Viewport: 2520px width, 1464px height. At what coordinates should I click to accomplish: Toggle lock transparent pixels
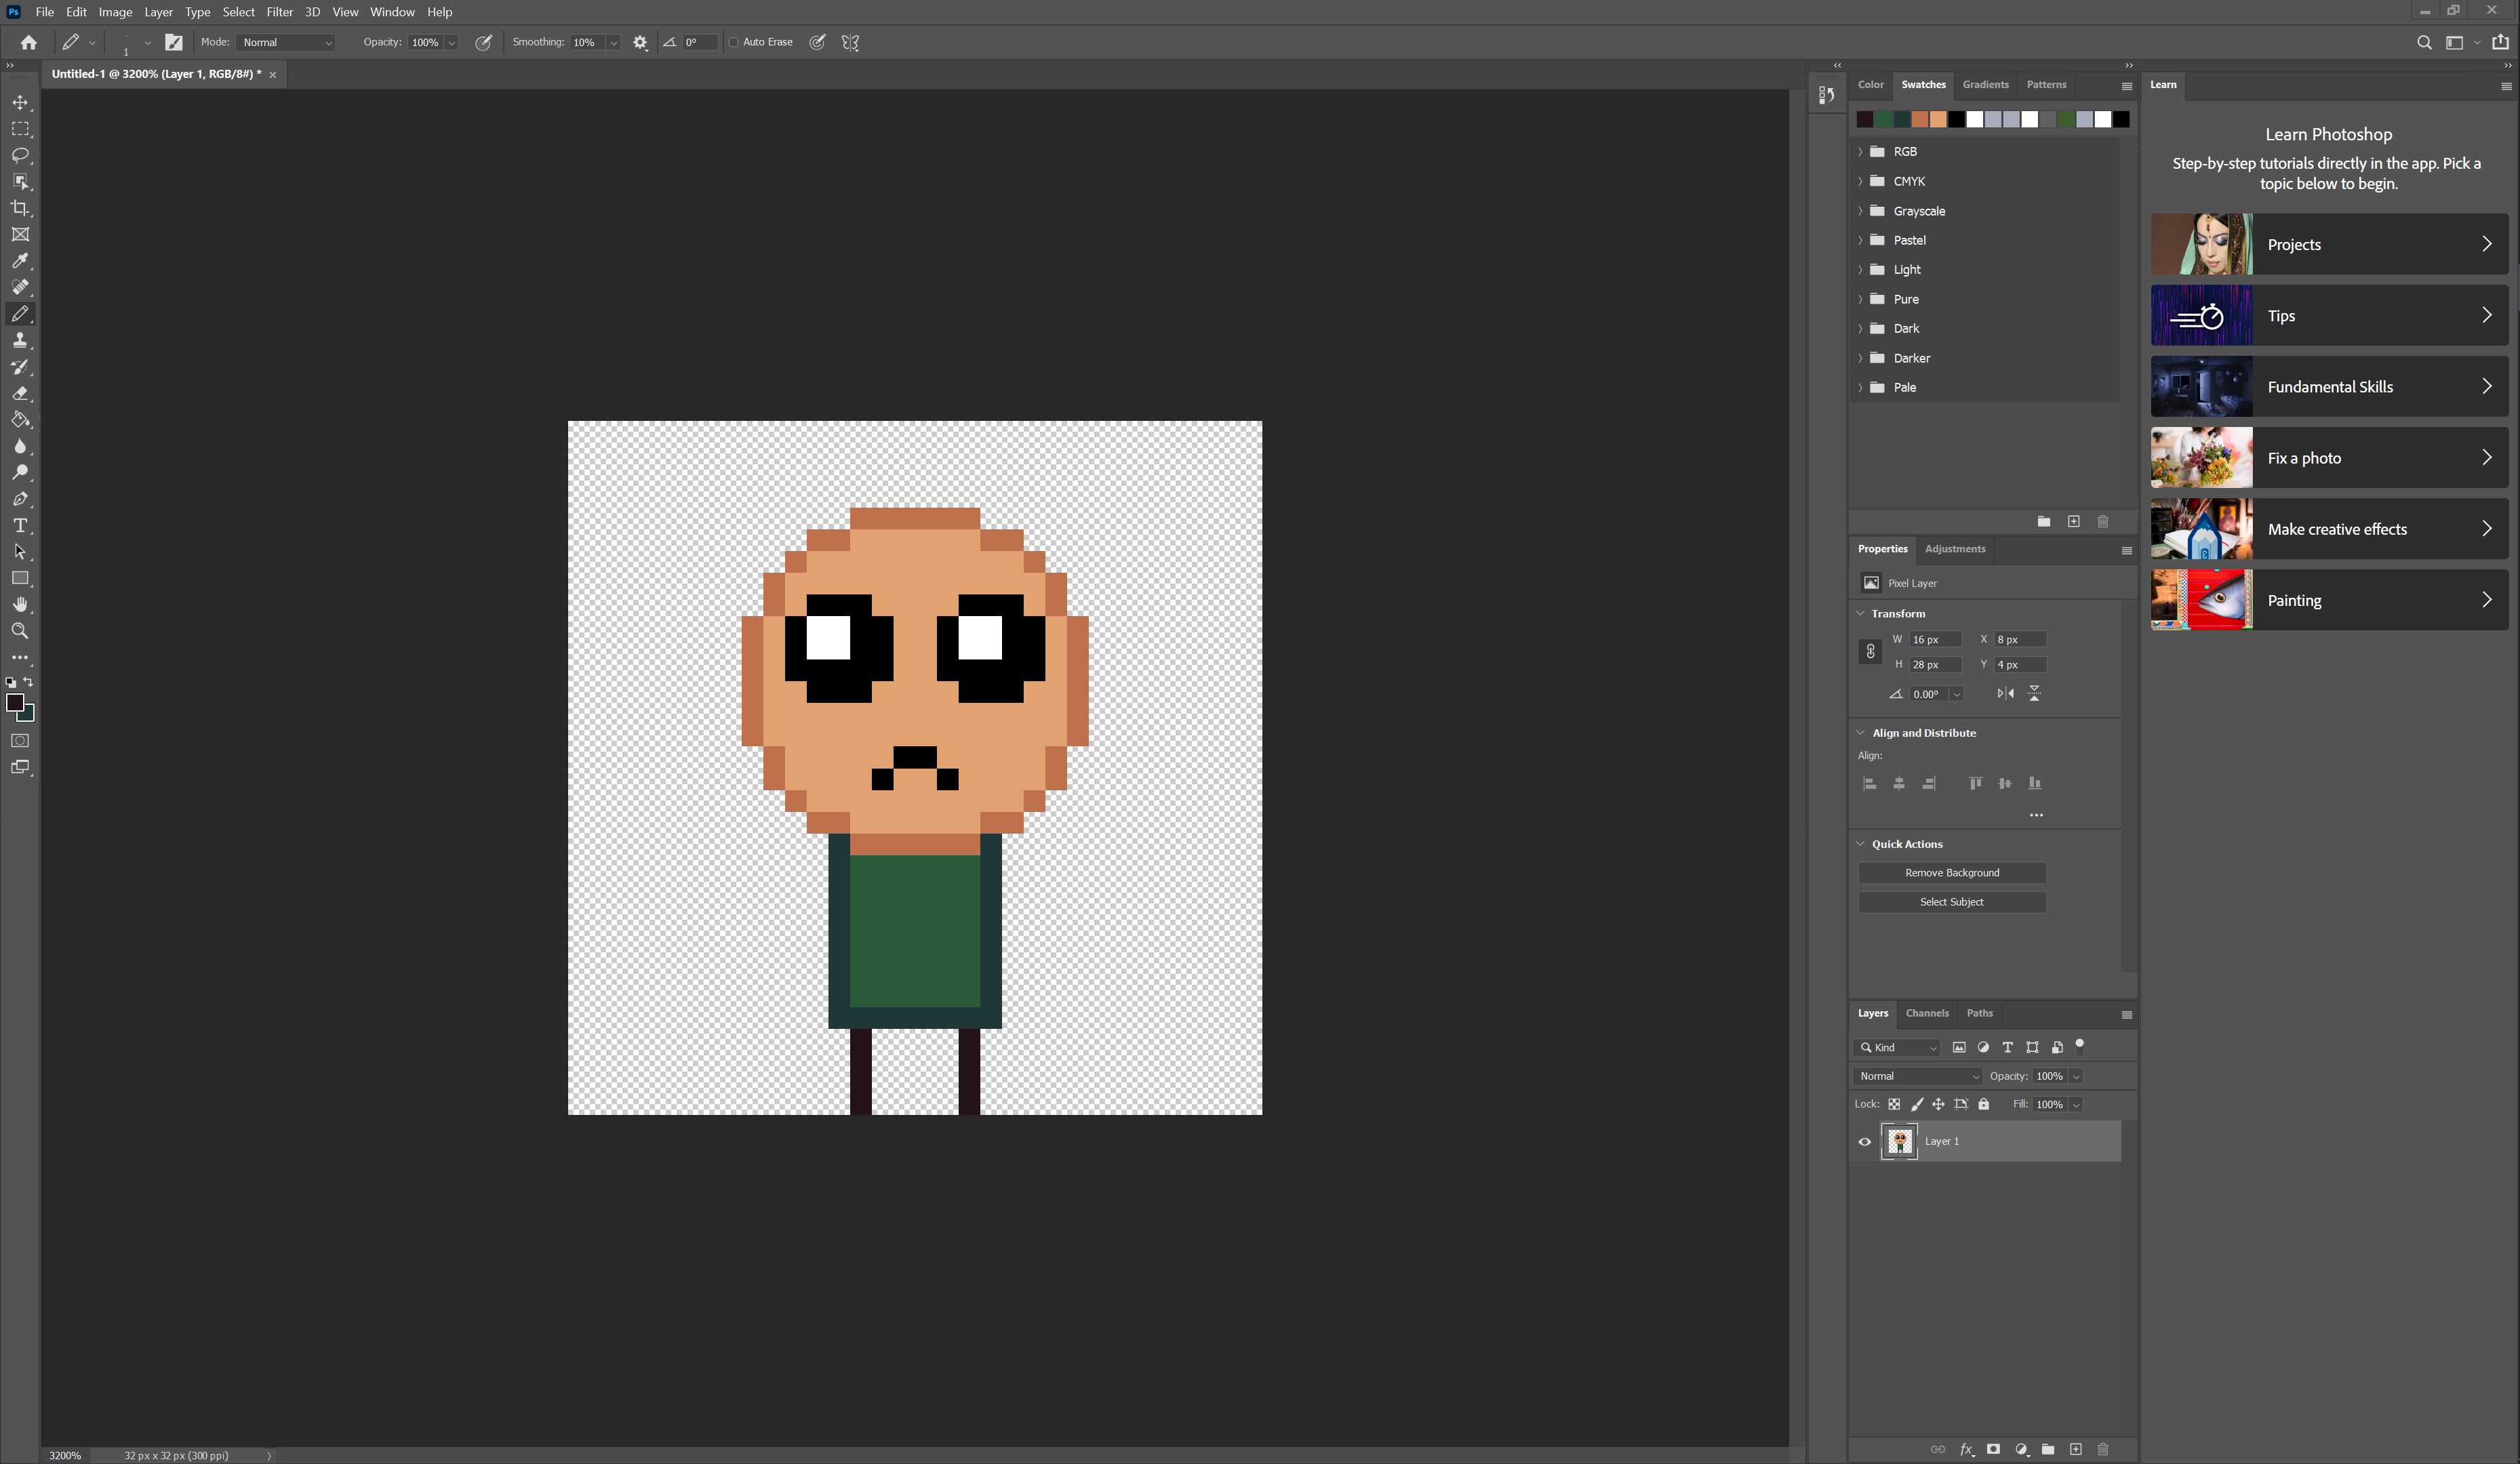point(1894,1104)
